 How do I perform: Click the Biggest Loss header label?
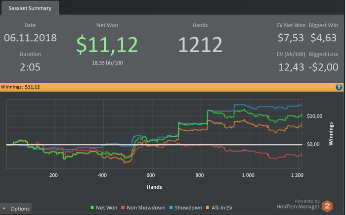coord(323,54)
